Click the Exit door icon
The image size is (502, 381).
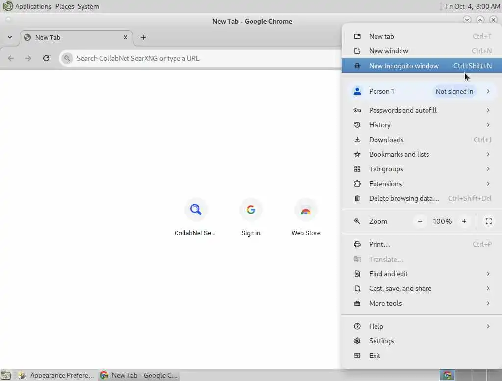pos(357,356)
